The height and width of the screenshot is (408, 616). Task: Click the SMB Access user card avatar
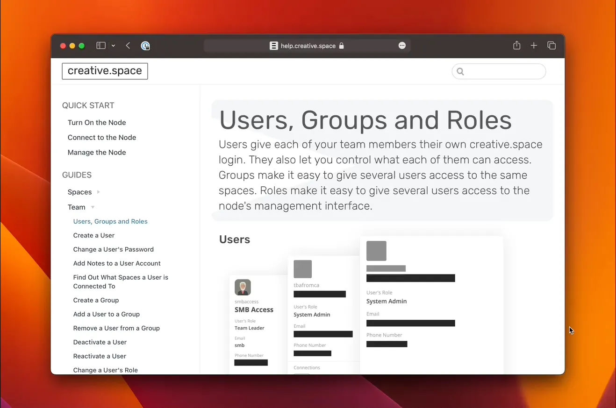243,287
